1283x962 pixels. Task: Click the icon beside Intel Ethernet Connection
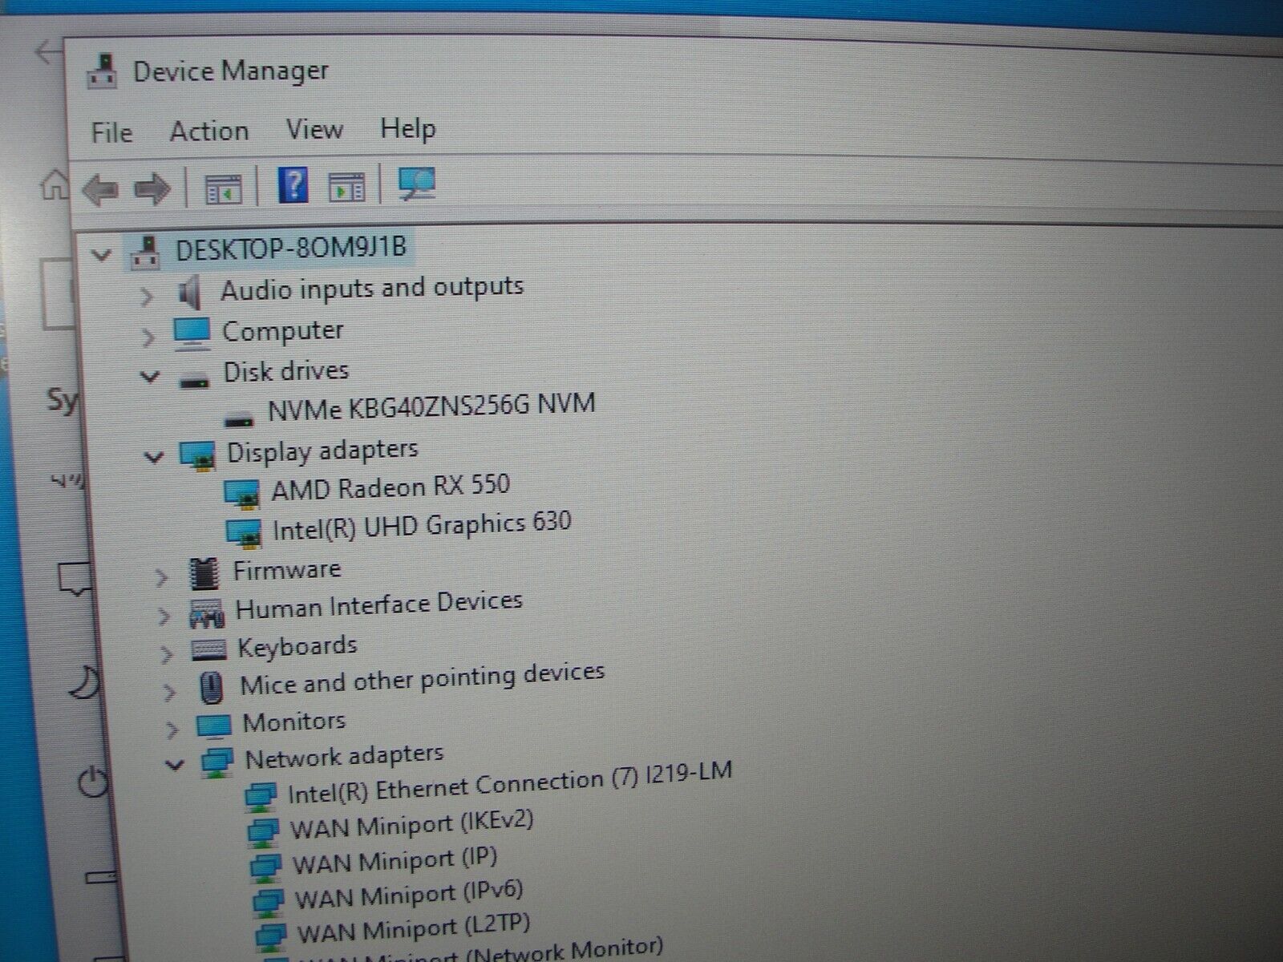coord(261,798)
